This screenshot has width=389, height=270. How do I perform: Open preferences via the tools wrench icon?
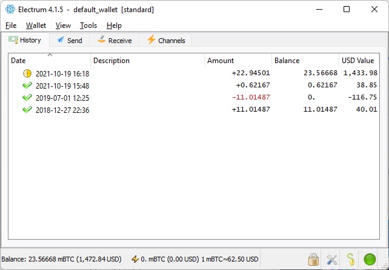pos(332,260)
